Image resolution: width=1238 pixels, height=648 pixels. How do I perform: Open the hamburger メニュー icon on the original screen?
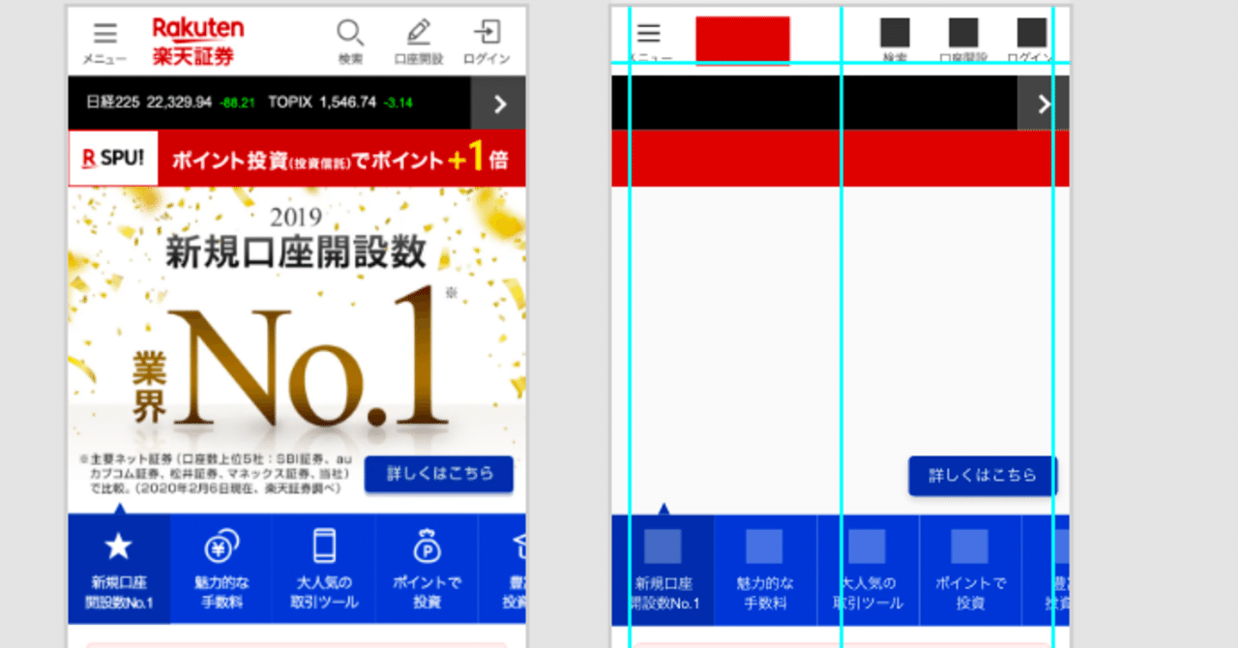coord(105,34)
